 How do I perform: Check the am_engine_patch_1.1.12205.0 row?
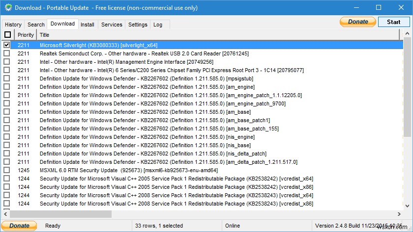[6, 95]
